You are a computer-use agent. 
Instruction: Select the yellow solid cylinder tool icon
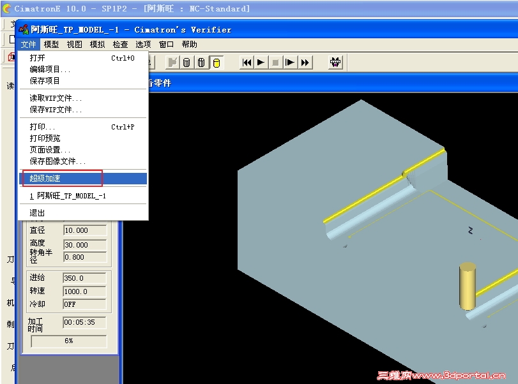coord(217,63)
